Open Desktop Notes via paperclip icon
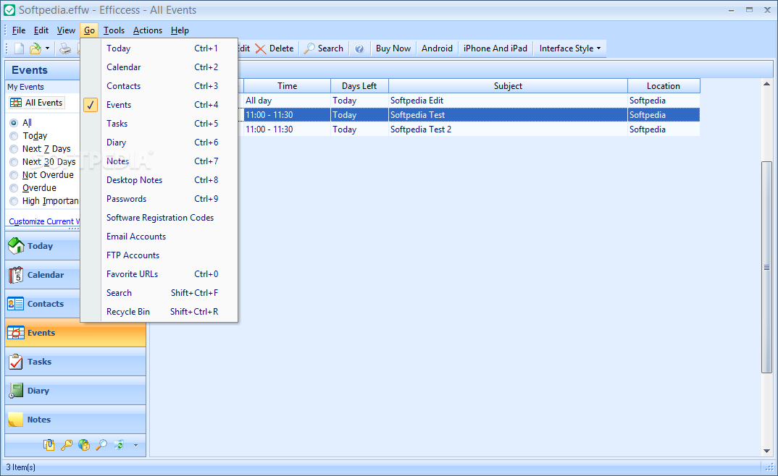This screenshot has height=476, width=778. click(x=49, y=445)
